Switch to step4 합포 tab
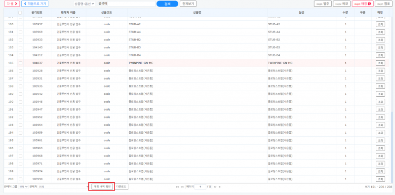Screen dimensions: 395x195 click(x=384, y=4)
